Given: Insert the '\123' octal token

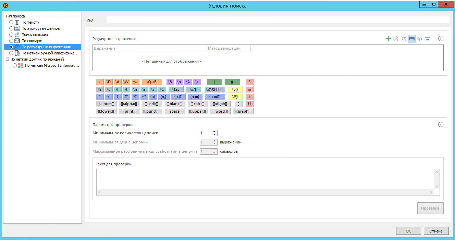Looking at the screenshot, I should pos(176,89).
